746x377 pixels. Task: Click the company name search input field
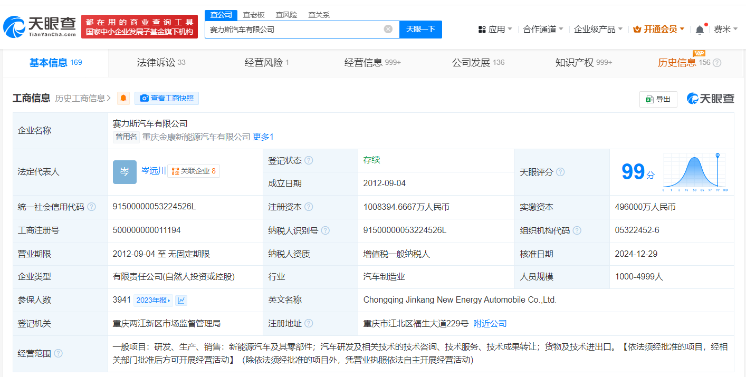click(x=293, y=30)
